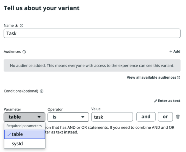
Task: Click the or button
Action: 165,117
